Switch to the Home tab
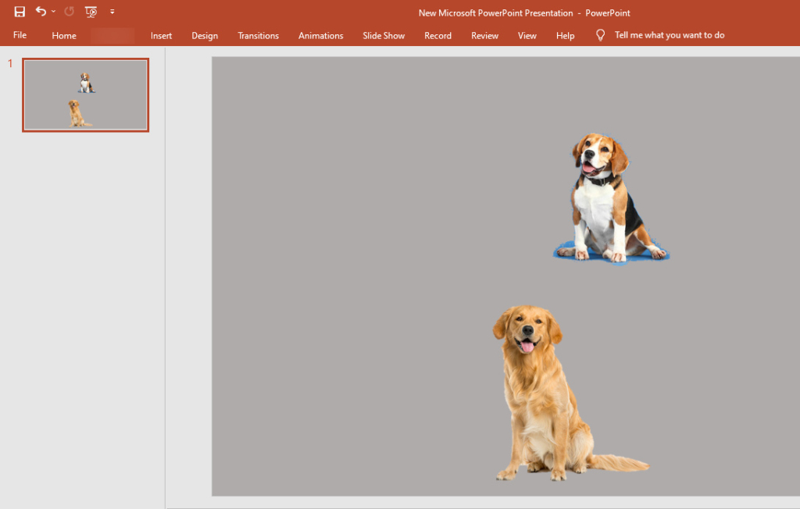The image size is (800, 509). pyautogui.click(x=63, y=35)
